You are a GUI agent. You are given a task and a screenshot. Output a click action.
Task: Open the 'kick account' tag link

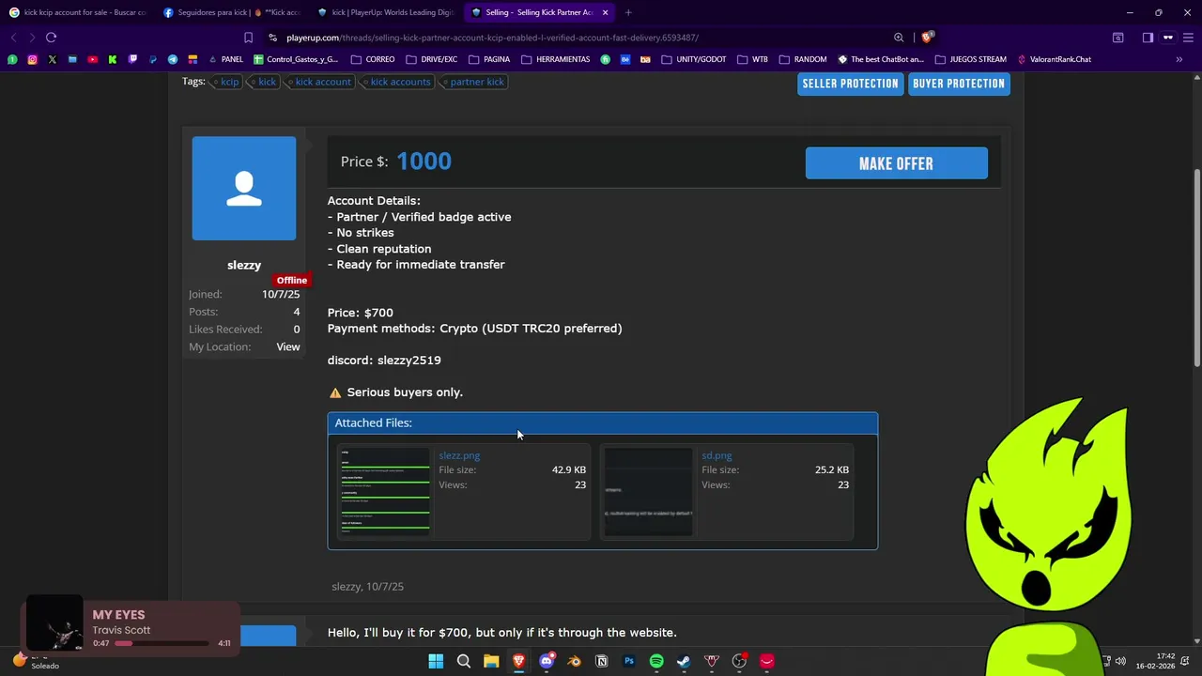(x=321, y=82)
